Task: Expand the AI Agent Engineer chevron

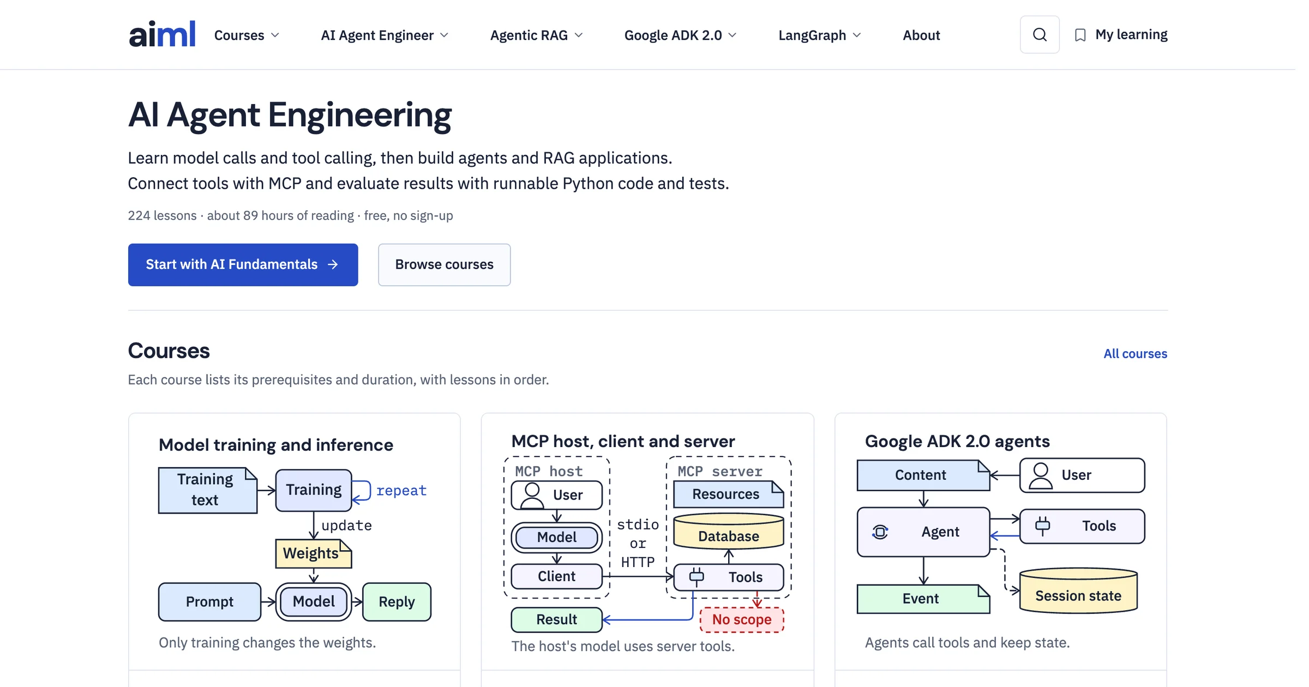Action: coord(445,35)
